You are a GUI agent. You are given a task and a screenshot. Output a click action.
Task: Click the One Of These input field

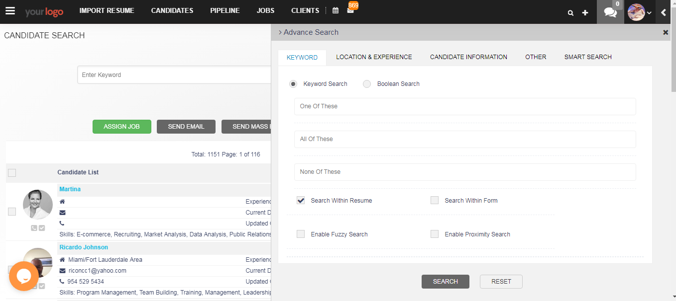point(465,106)
